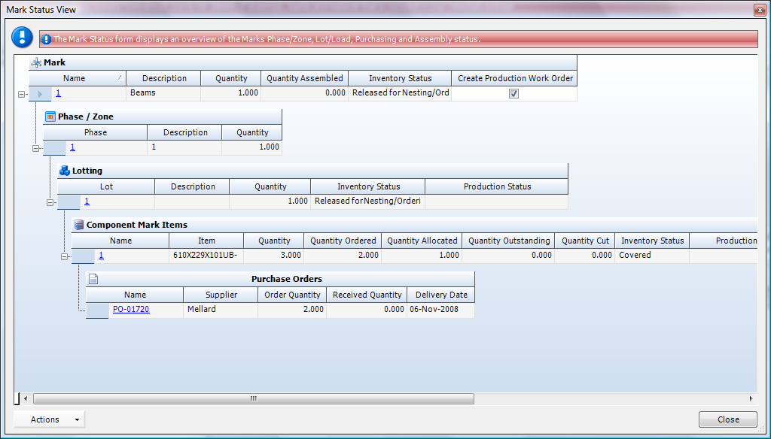771x439 pixels.
Task: Click the Phase / Zone table icon
Action: [50, 117]
